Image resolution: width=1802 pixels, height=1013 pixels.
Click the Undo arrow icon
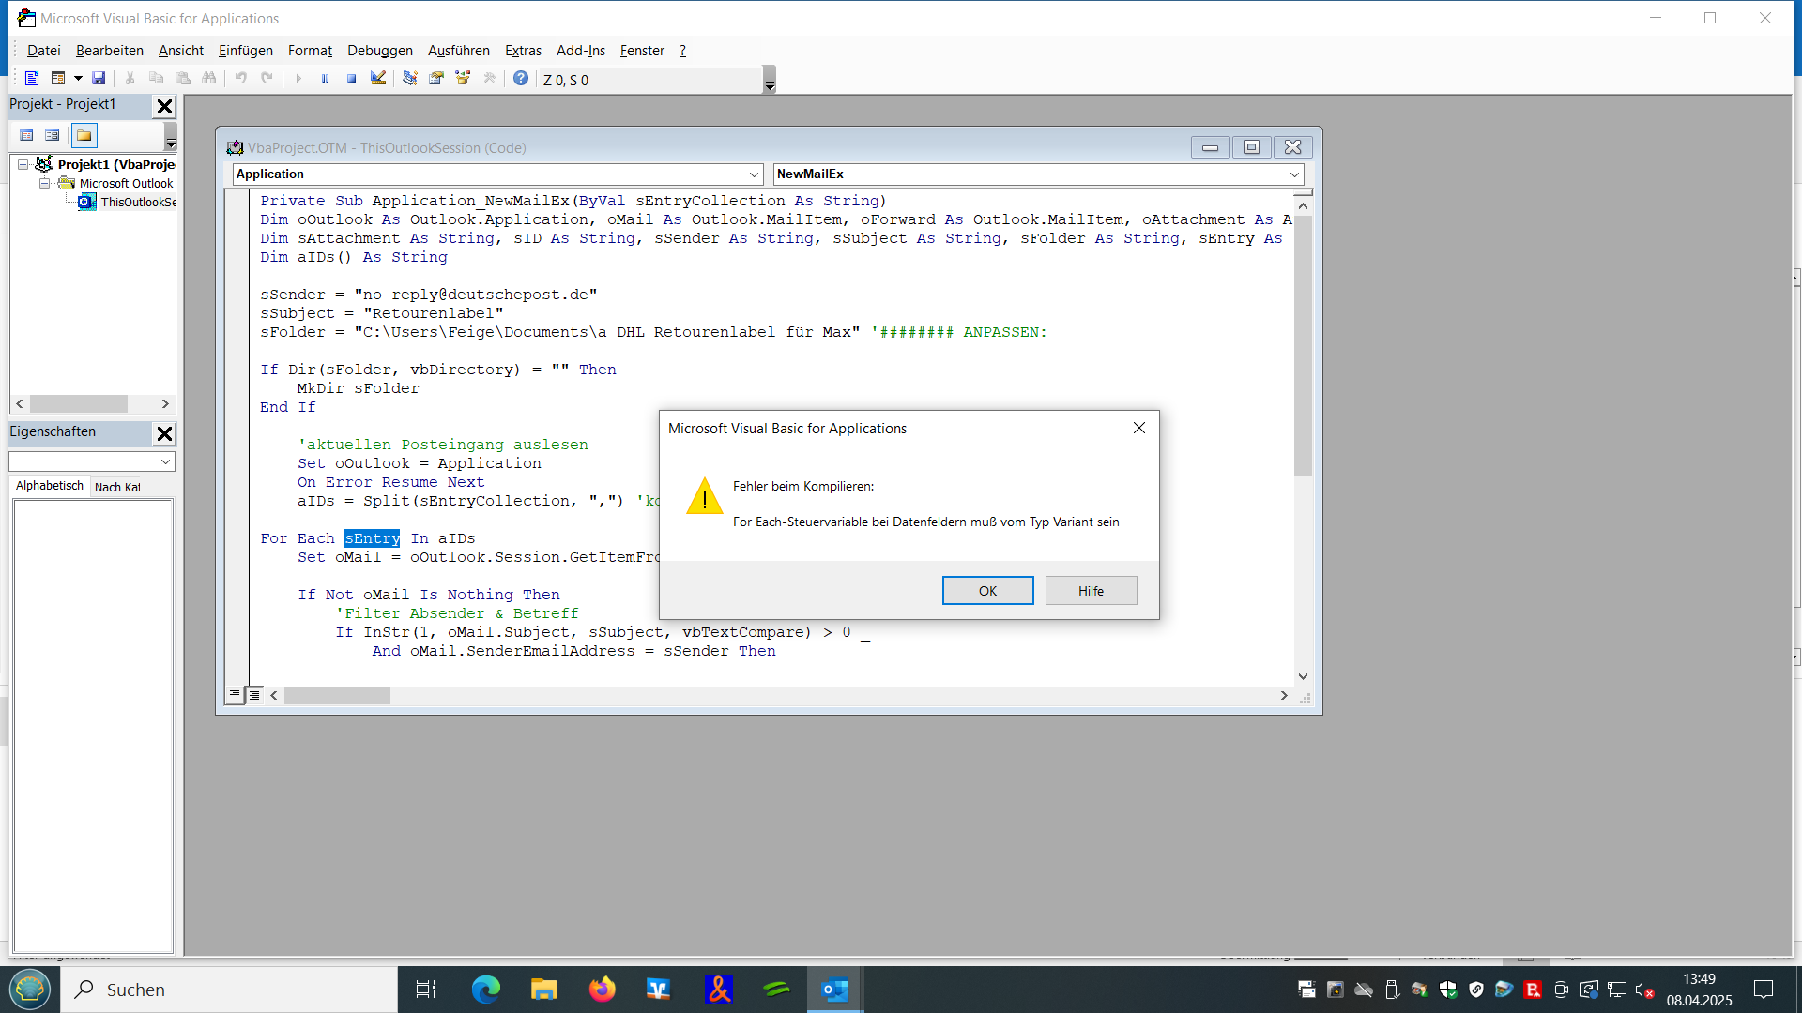(241, 79)
